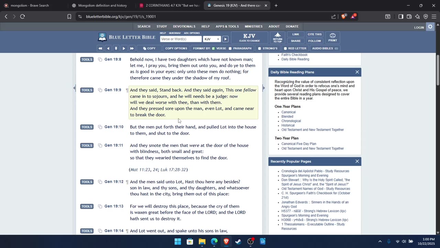The height and width of the screenshot is (248, 440).
Task: Click the Windows Start button
Action: point(178,241)
